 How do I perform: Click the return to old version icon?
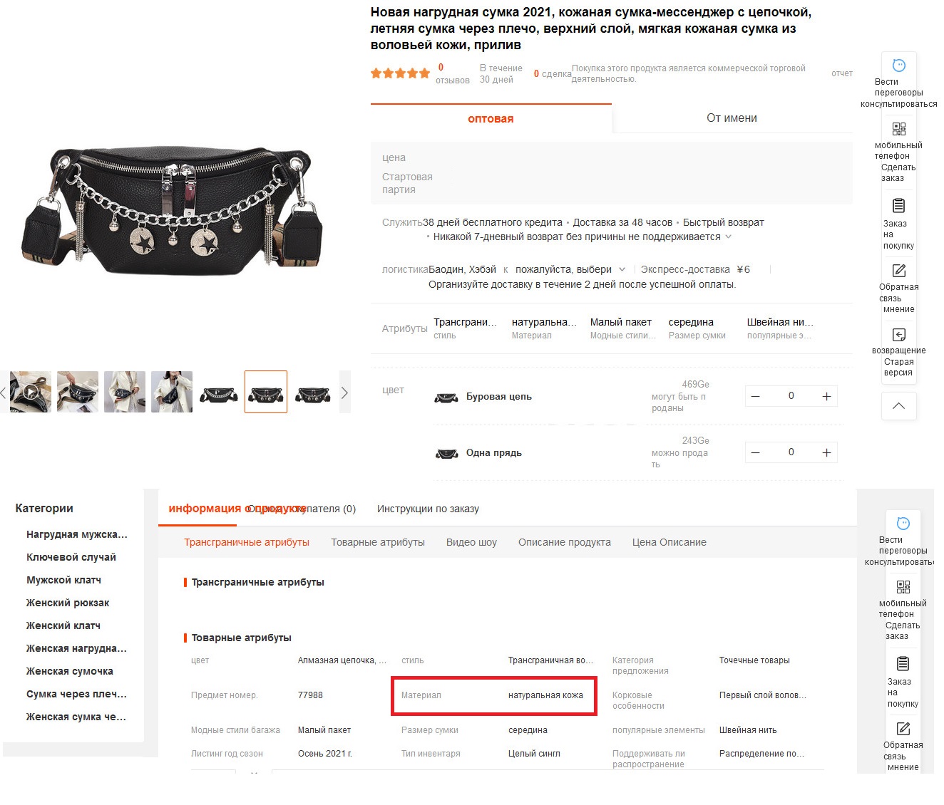(899, 335)
